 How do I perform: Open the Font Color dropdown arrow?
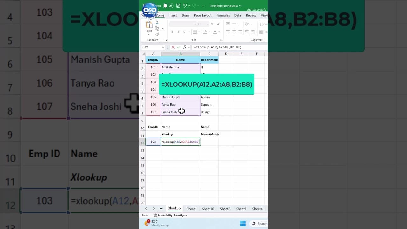click(x=219, y=32)
